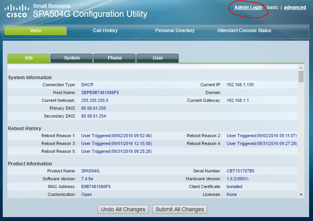Click the System Information heading

[x=30, y=78]
